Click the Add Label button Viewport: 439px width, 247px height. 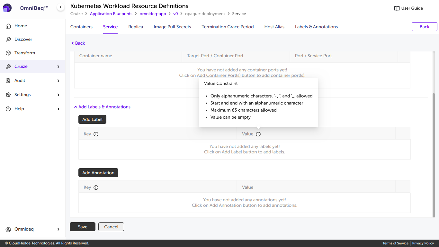click(x=92, y=119)
